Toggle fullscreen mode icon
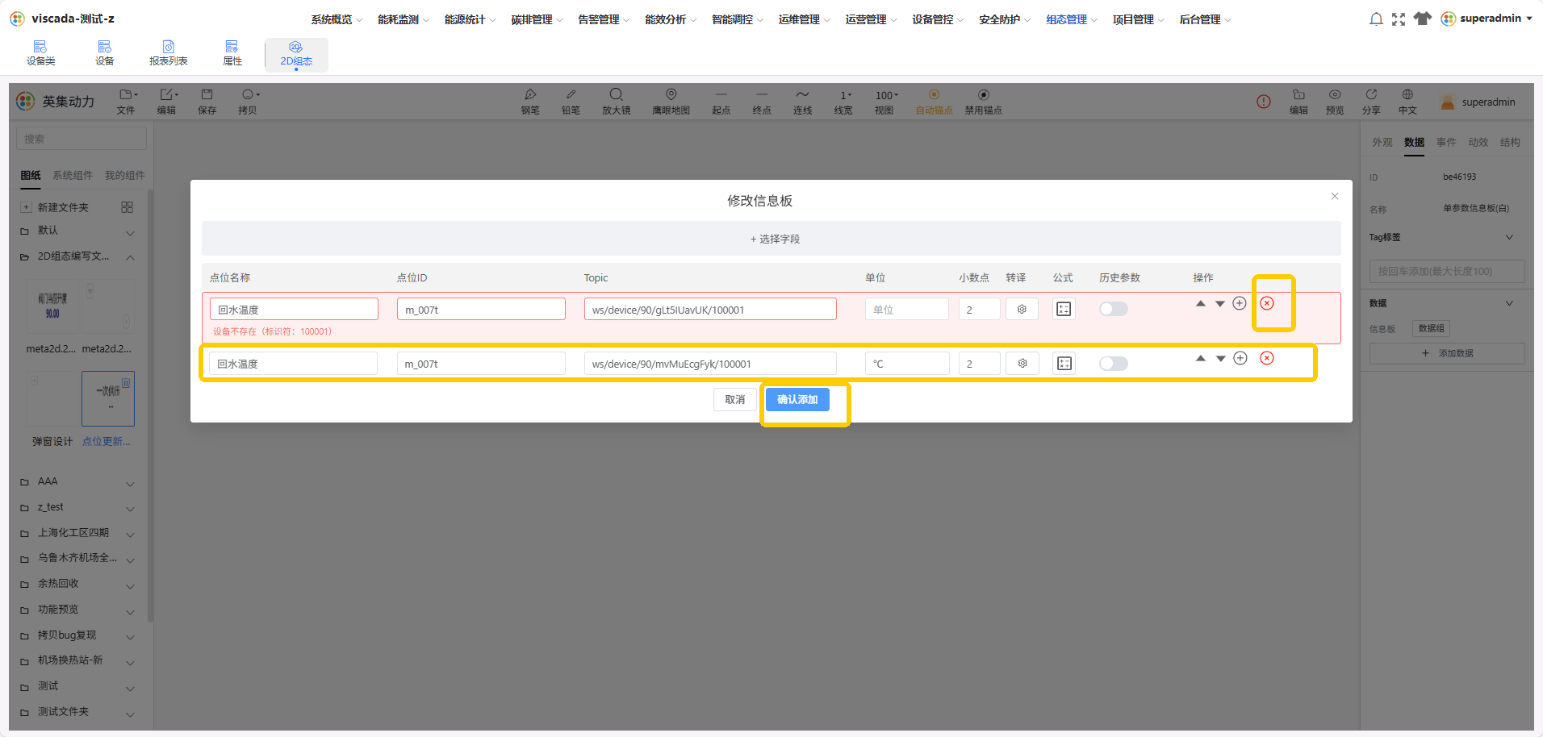 pyautogui.click(x=1399, y=19)
